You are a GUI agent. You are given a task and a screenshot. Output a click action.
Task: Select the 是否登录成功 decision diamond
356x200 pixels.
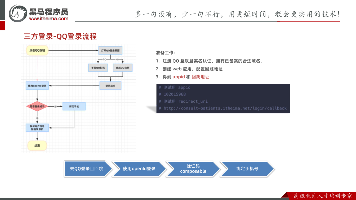click(x=37, y=106)
